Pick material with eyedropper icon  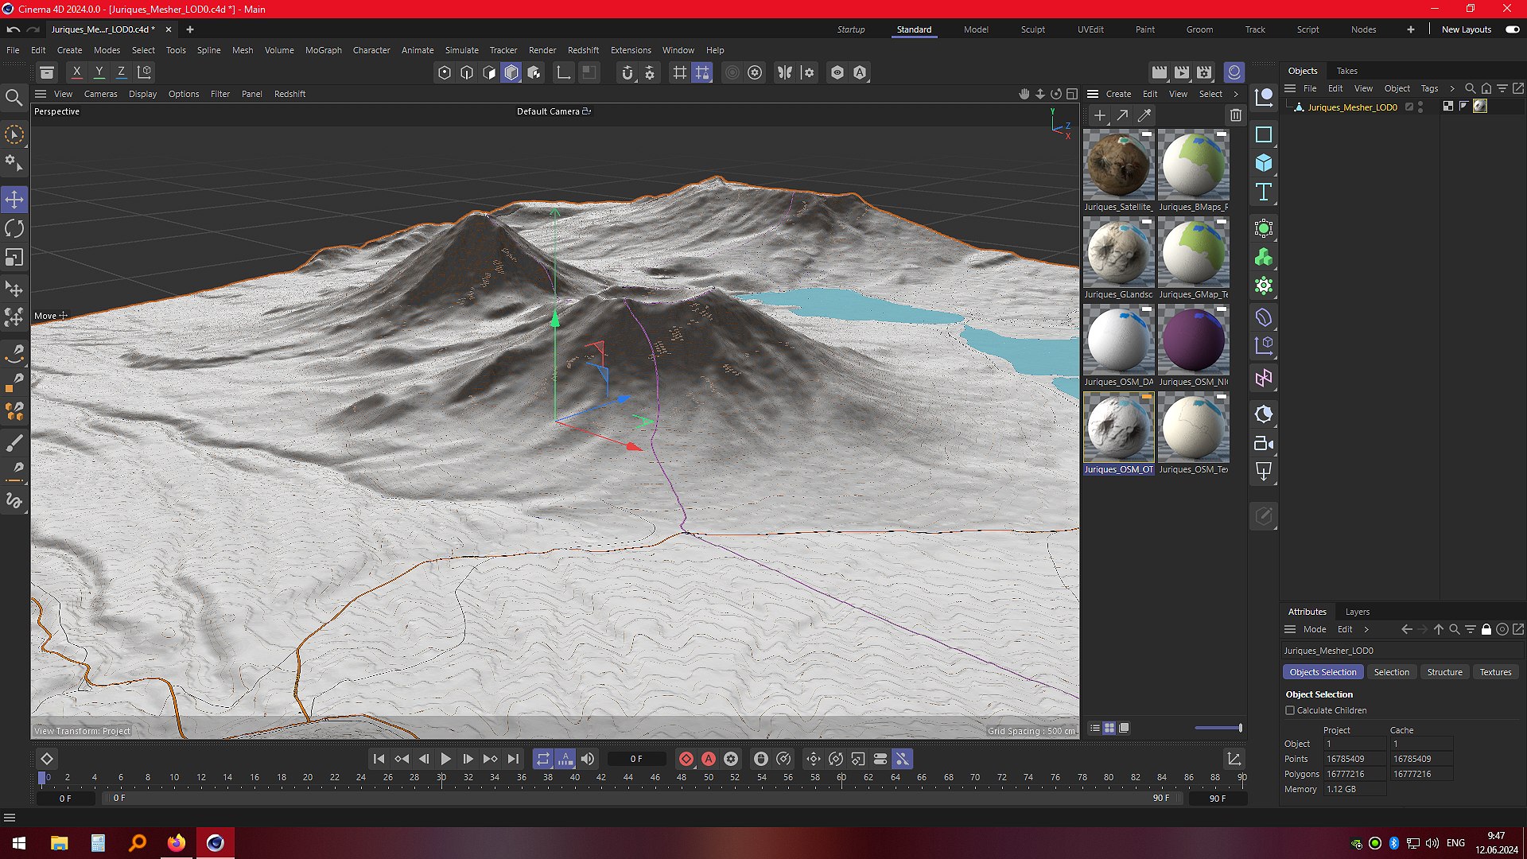1144,115
